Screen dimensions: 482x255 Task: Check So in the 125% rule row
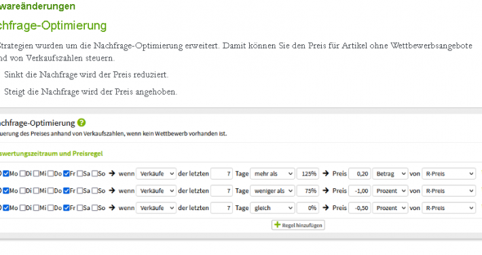click(94, 173)
